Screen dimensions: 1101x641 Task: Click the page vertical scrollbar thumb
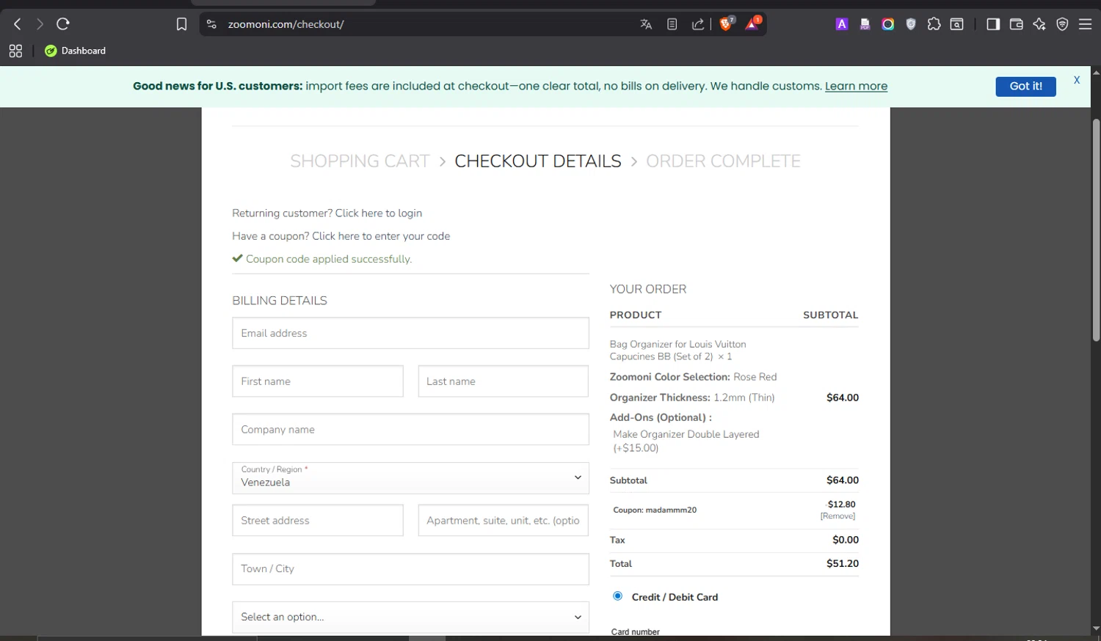click(1096, 230)
